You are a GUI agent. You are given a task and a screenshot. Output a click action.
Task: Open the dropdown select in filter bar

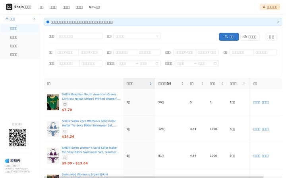pos(137,36)
